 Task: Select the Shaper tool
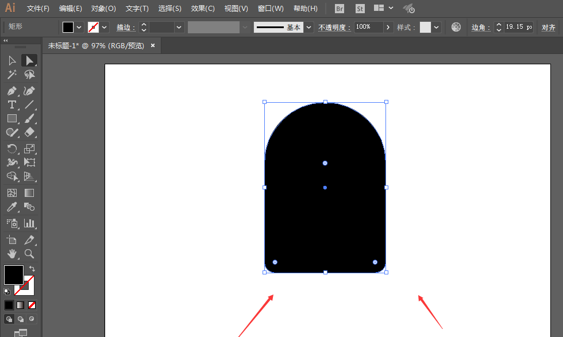(12, 133)
